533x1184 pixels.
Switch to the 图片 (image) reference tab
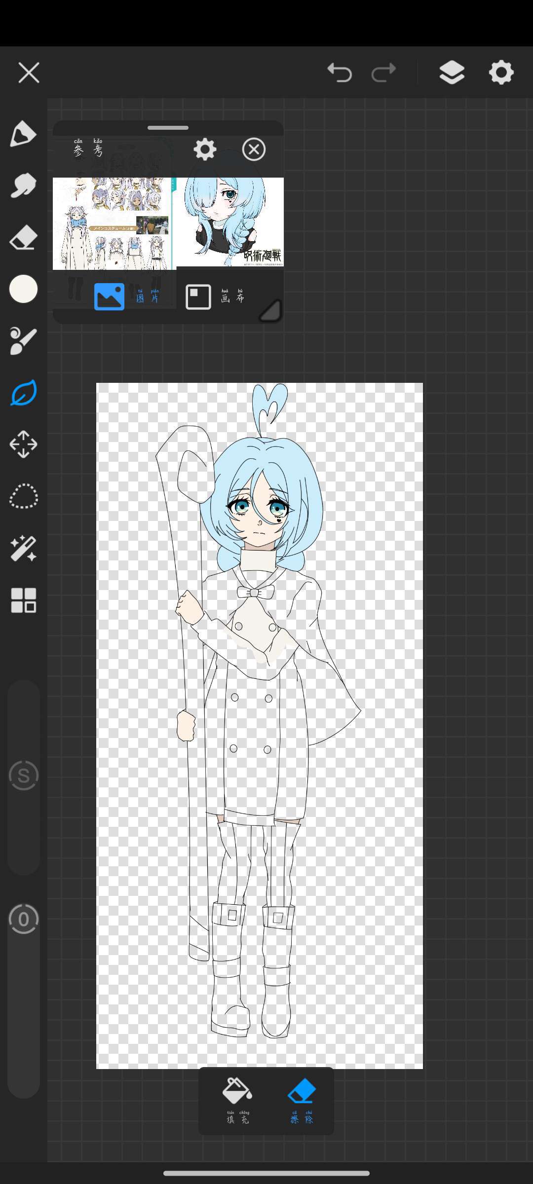(x=127, y=296)
